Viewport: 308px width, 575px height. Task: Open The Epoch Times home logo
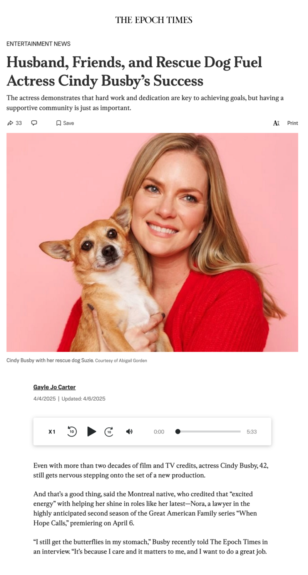coord(154,20)
